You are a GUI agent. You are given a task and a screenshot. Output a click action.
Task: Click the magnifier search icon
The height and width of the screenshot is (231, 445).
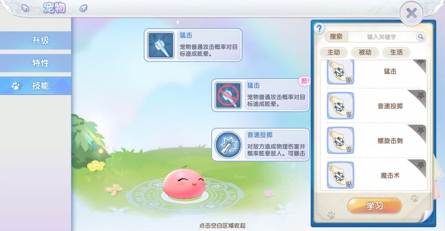(x=421, y=36)
